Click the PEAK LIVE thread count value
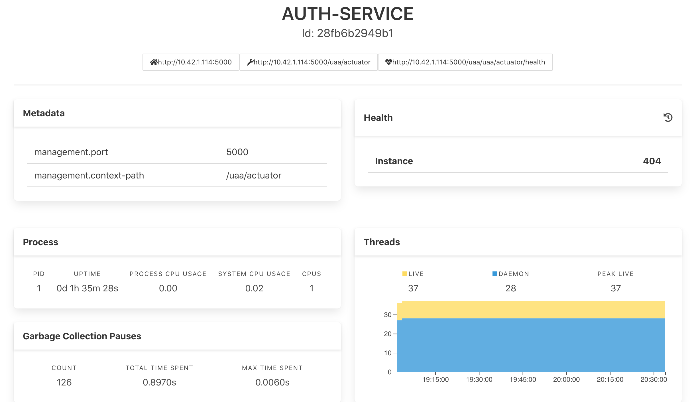Screen dimensions: 692x402 [x=615, y=288]
